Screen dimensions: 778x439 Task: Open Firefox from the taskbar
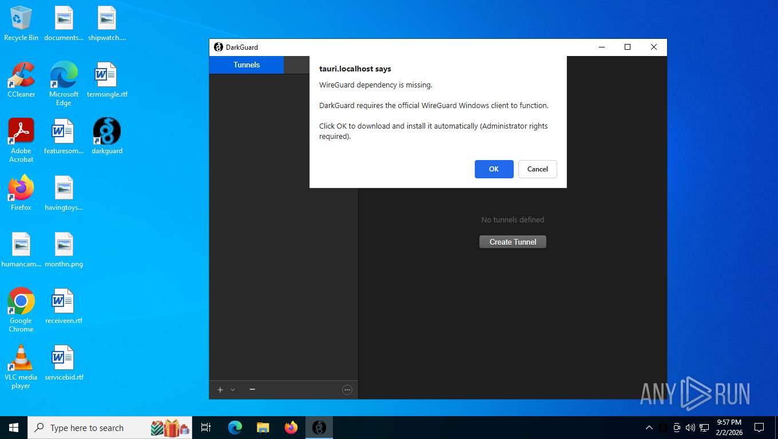click(x=291, y=428)
